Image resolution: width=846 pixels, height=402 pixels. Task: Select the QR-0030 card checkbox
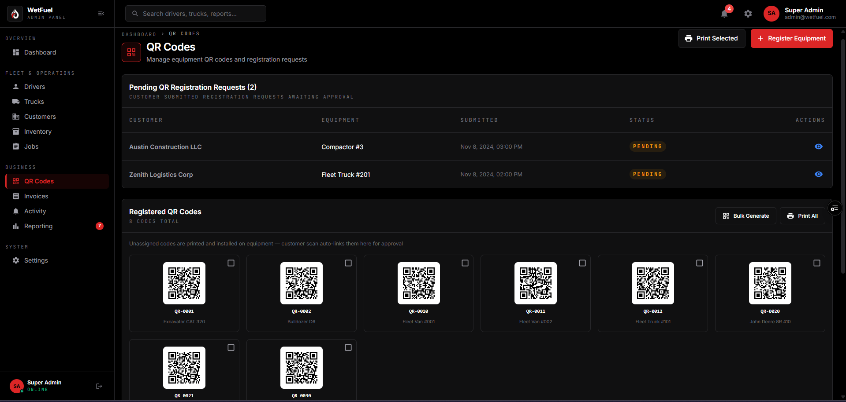pos(348,347)
